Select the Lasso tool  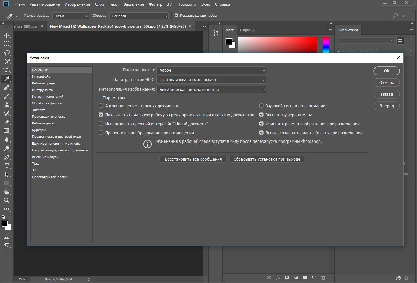(6, 53)
